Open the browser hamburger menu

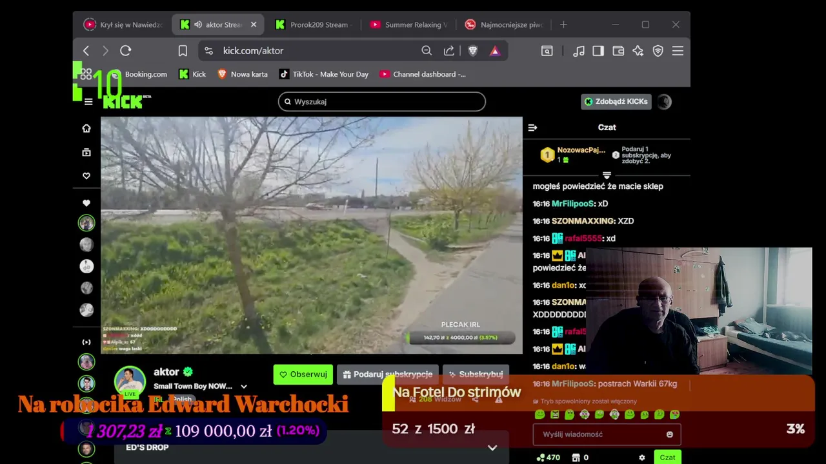(x=678, y=50)
